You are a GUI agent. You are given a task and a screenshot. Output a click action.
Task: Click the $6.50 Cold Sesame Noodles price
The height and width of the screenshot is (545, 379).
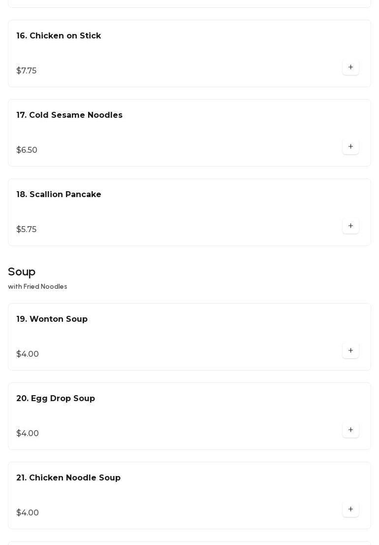(27, 150)
